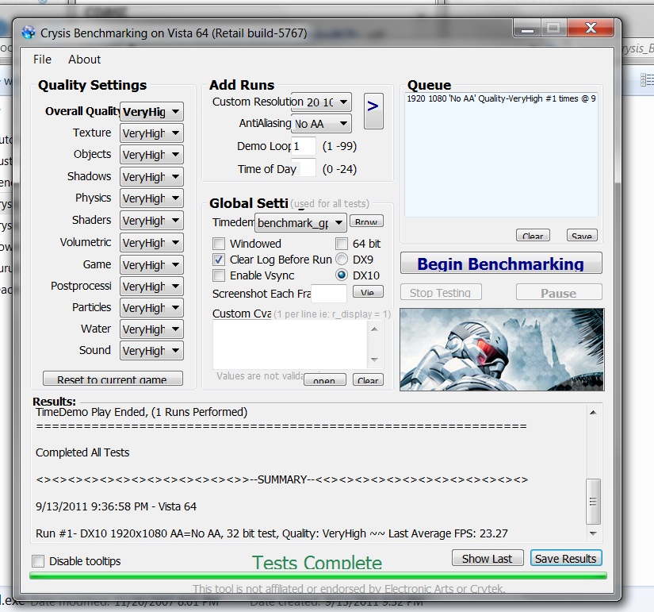Save the run Queue
Screen dimensions: 654x612
tap(582, 235)
